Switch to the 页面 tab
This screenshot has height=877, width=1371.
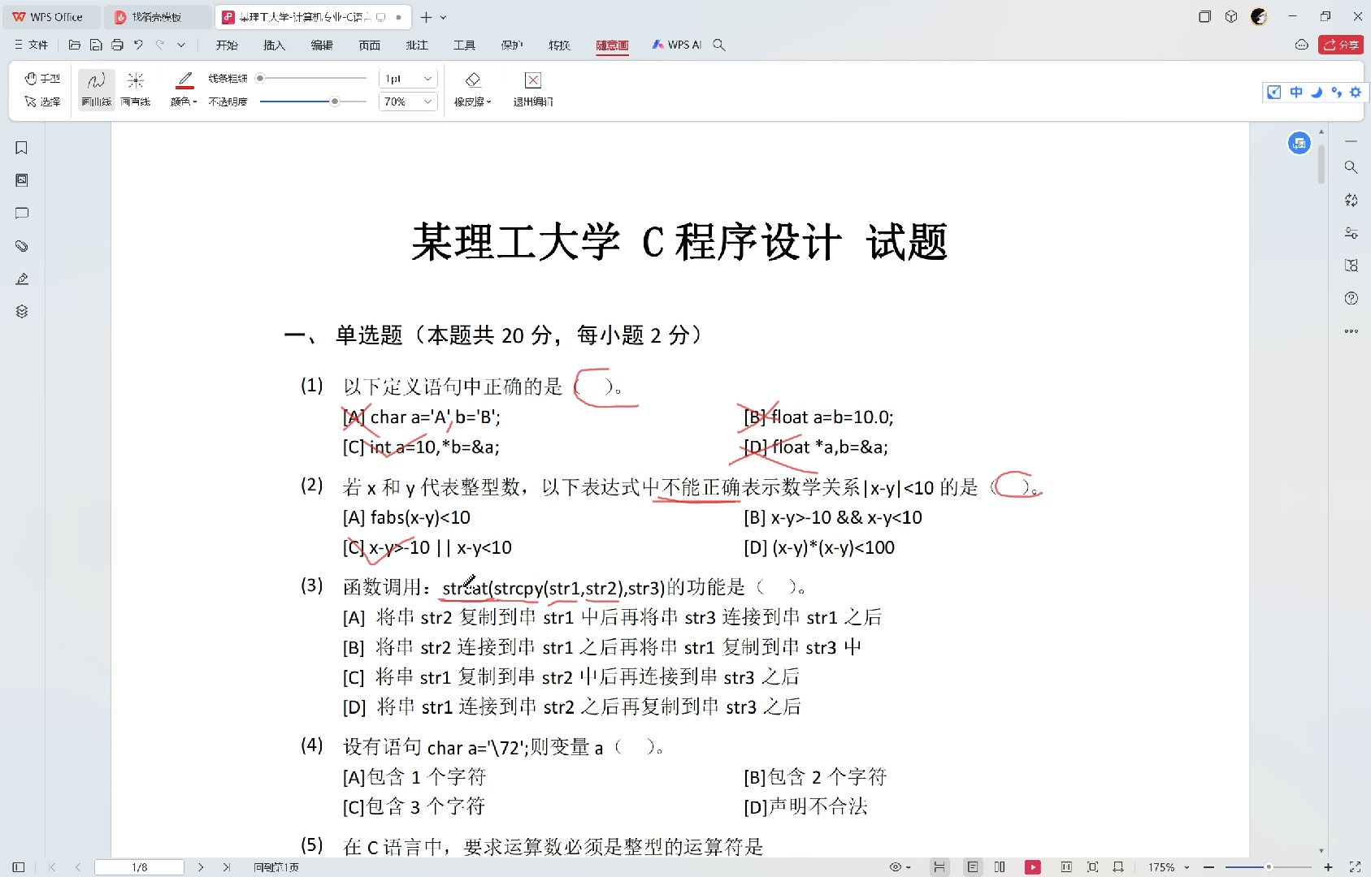point(370,45)
